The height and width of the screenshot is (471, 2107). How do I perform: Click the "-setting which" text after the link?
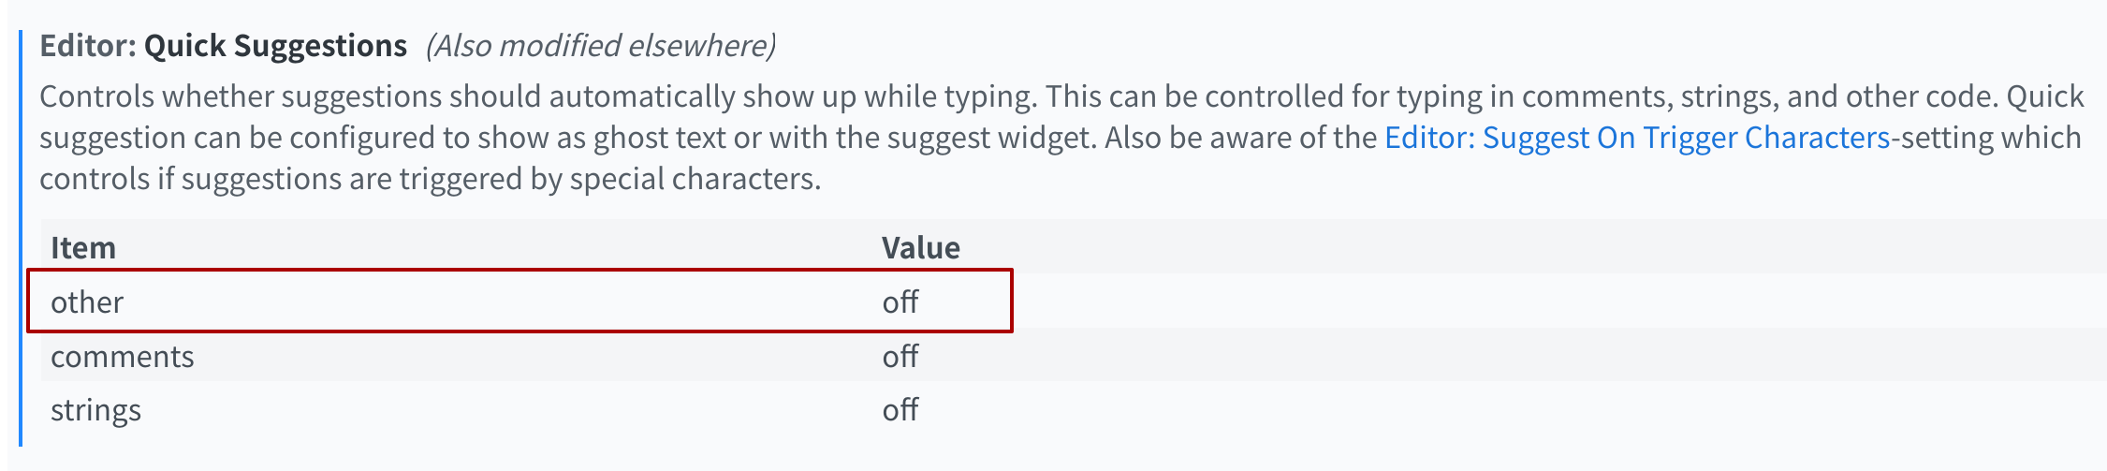point(1986,138)
